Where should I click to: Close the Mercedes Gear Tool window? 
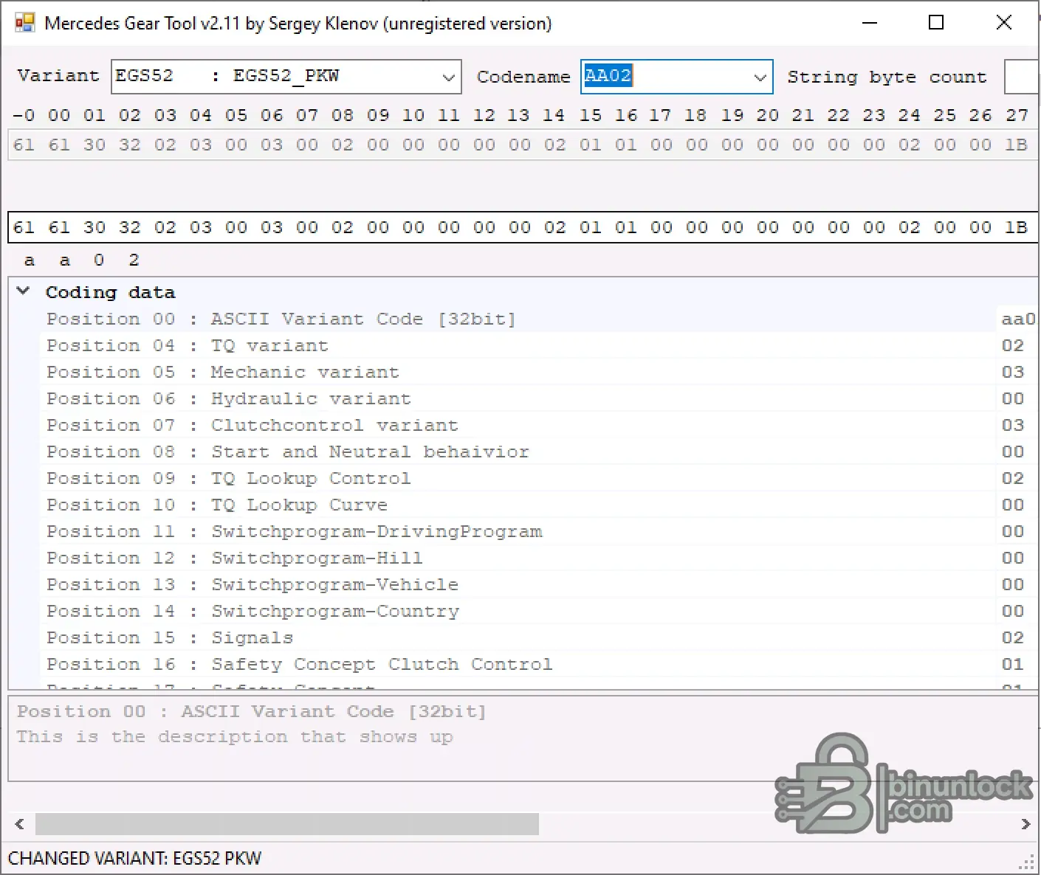[x=1003, y=23]
